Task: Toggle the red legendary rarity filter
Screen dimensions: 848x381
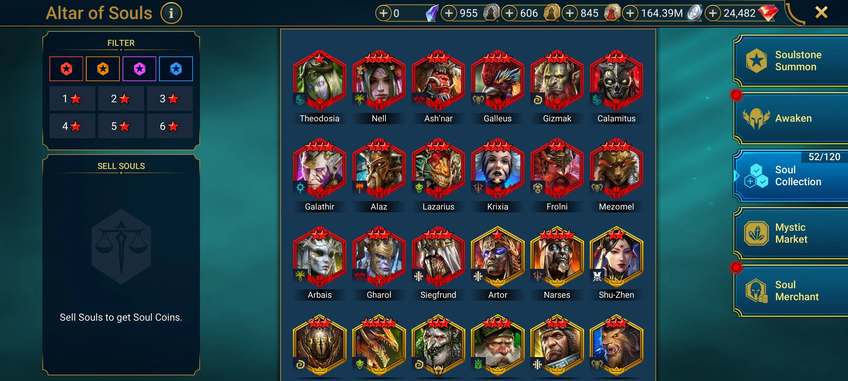Action: click(x=66, y=69)
